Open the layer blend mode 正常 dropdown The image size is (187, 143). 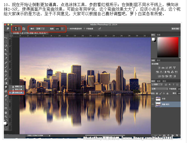pyautogui.click(x=160, y=89)
